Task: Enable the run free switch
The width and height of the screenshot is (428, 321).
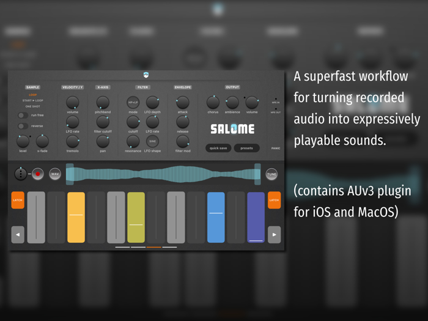Action: point(23,115)
